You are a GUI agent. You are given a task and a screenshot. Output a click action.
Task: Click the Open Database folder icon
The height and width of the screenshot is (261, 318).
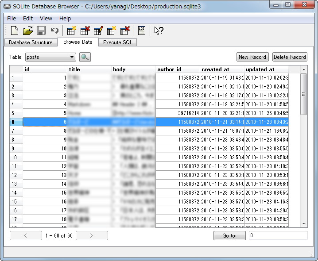(x=28, y=31)
